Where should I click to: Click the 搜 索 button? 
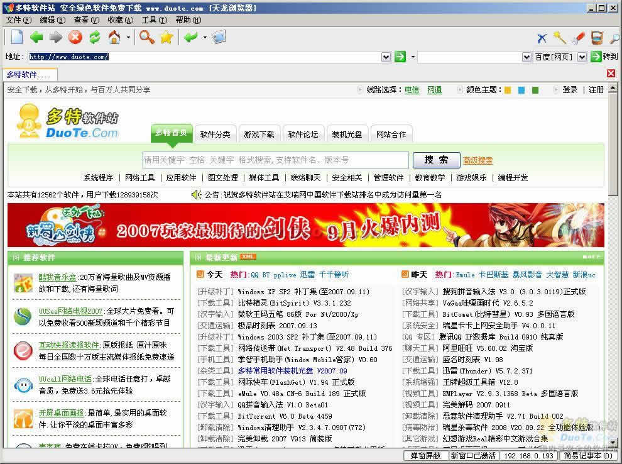click(437, 160)
